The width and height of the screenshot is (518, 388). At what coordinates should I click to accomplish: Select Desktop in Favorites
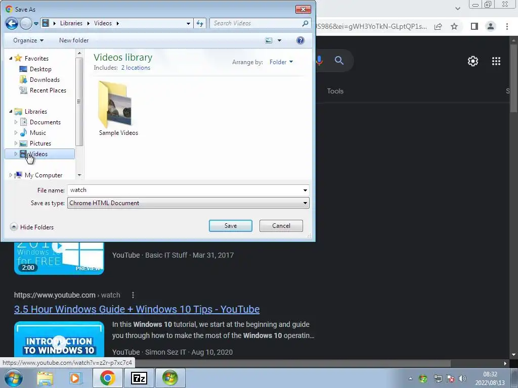(40, 69)
